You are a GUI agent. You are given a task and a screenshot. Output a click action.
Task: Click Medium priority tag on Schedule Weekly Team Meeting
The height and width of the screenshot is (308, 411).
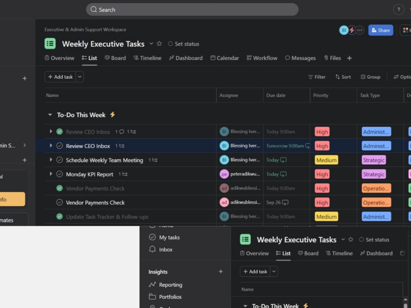click(x=326, y=160)
